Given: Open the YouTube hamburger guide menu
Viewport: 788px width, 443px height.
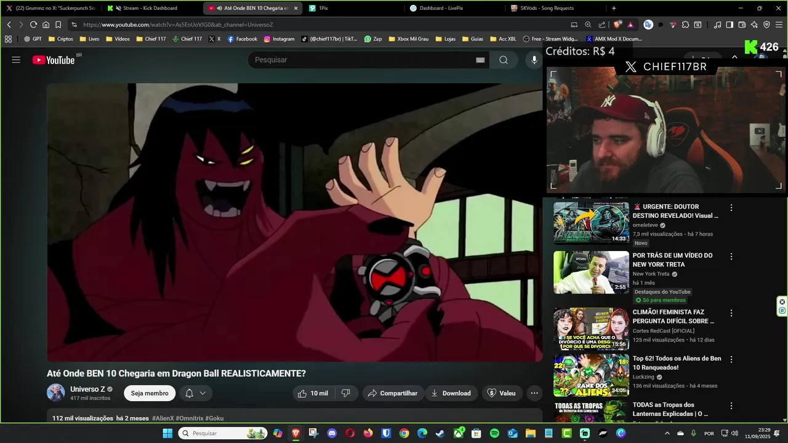Looking at the screenshot, I should click(x=16, y=60).
